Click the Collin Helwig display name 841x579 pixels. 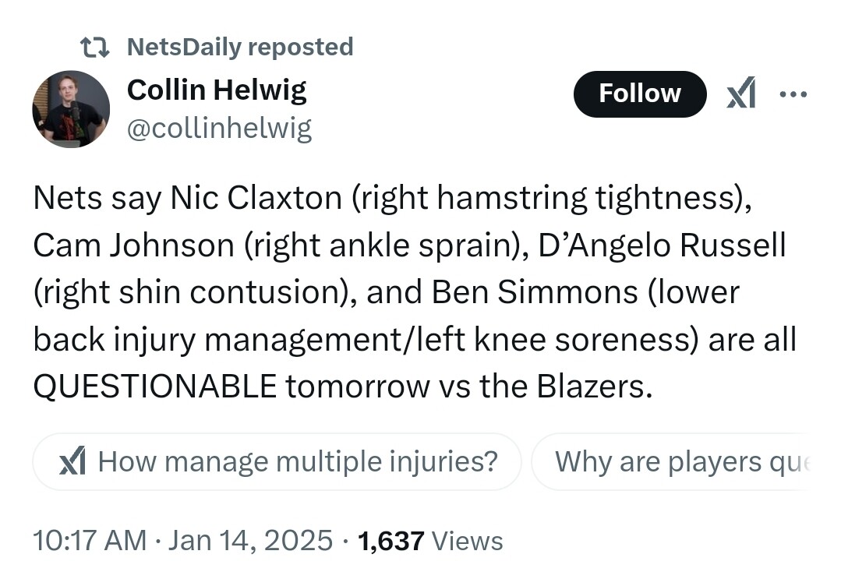216,90
